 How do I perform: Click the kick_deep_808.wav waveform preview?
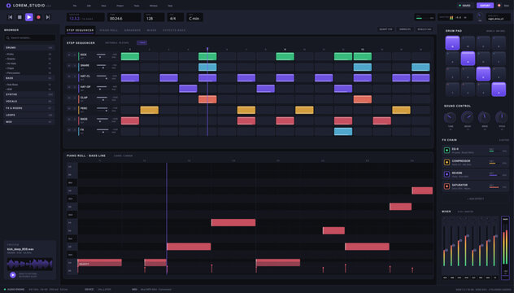tap(30, 265)
